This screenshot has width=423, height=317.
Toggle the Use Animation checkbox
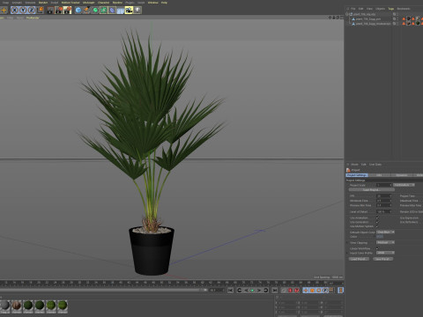(x=377, y=217)
